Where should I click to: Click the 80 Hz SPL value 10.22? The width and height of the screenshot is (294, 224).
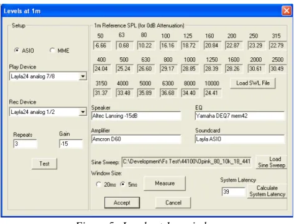pos(146,45)
